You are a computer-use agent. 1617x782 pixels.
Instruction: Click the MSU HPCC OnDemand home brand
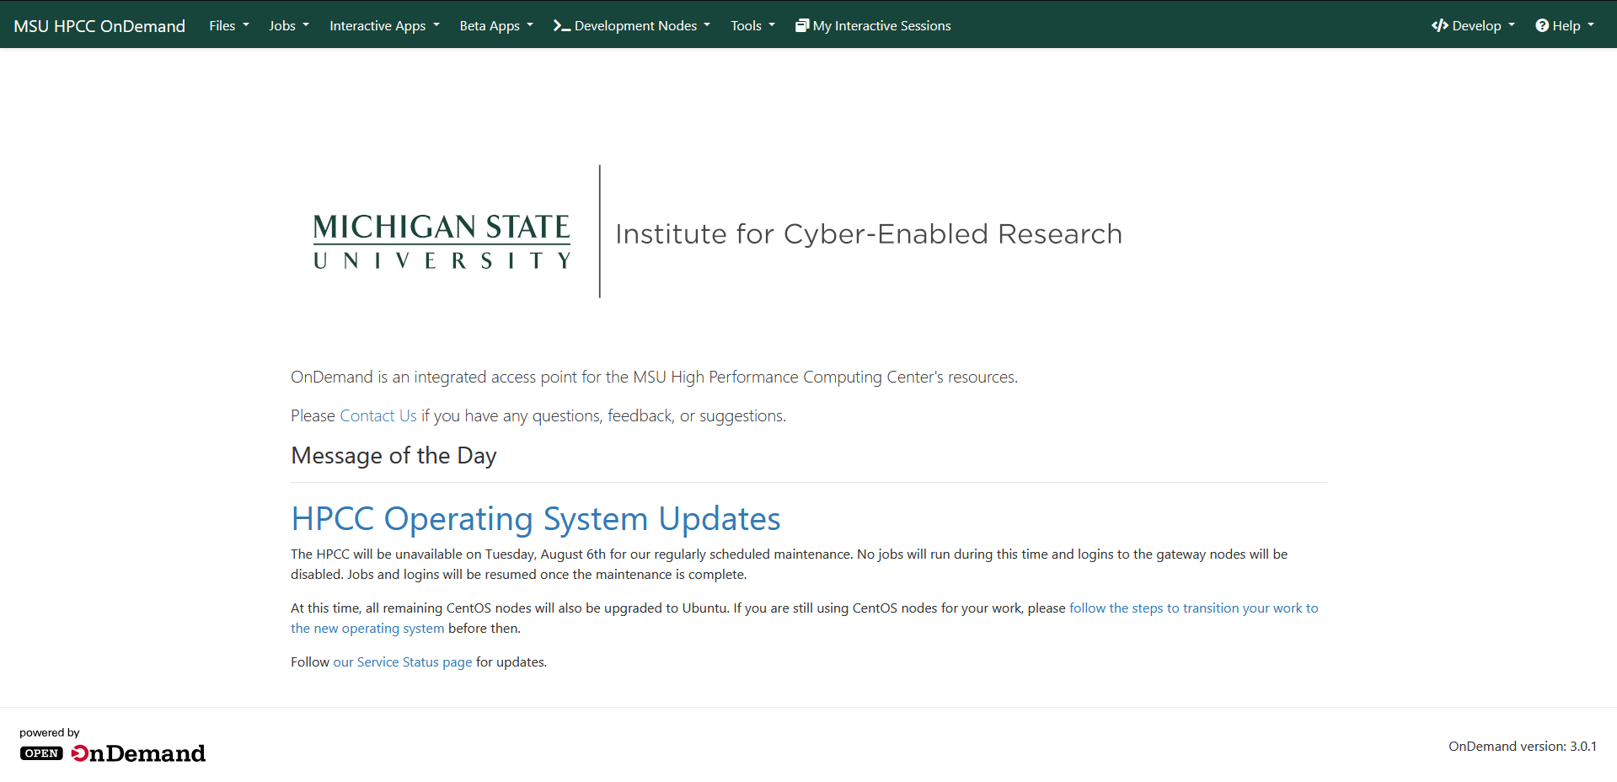pyautogui.click(x=99, y=26)
